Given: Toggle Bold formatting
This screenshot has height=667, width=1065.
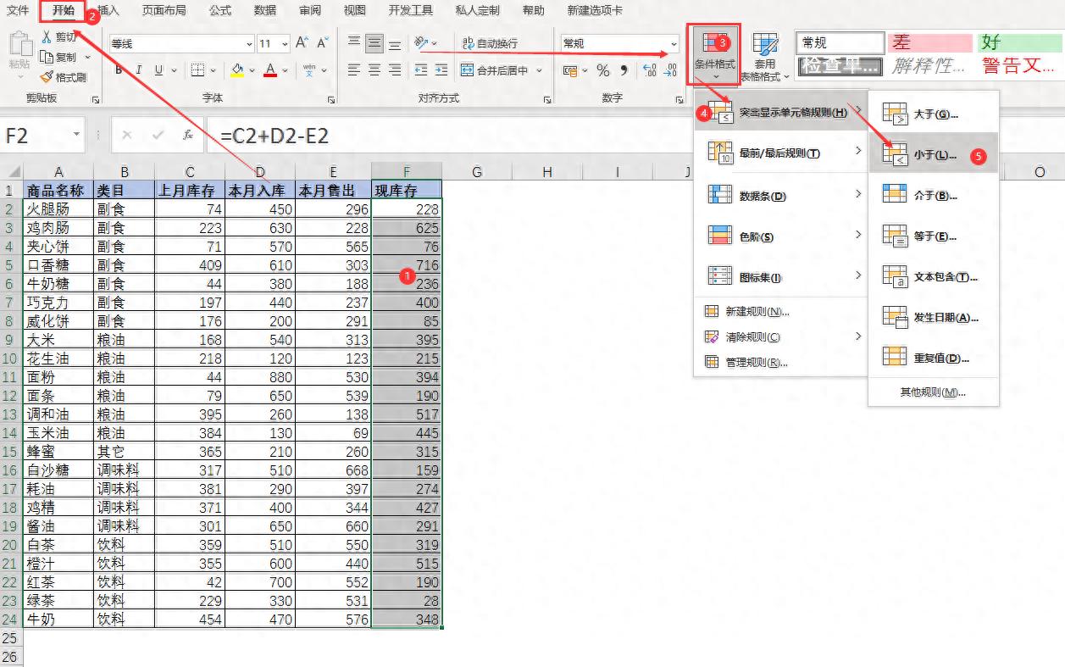Looking at the screenshot, I should tap(119, 70).
